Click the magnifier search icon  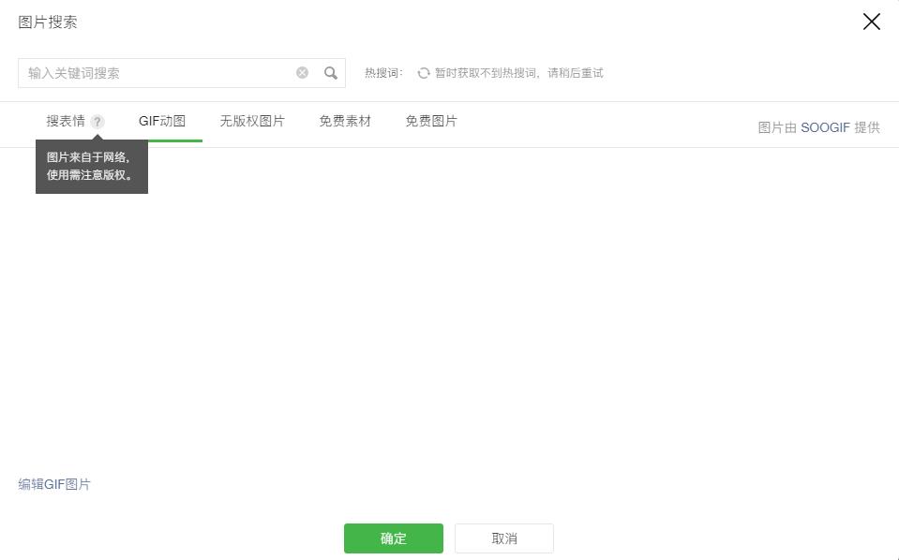pos(330,72)
